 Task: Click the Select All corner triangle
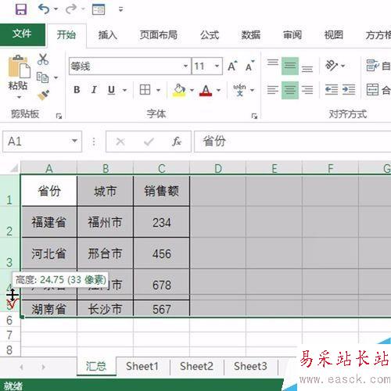[x=13, y=168]
